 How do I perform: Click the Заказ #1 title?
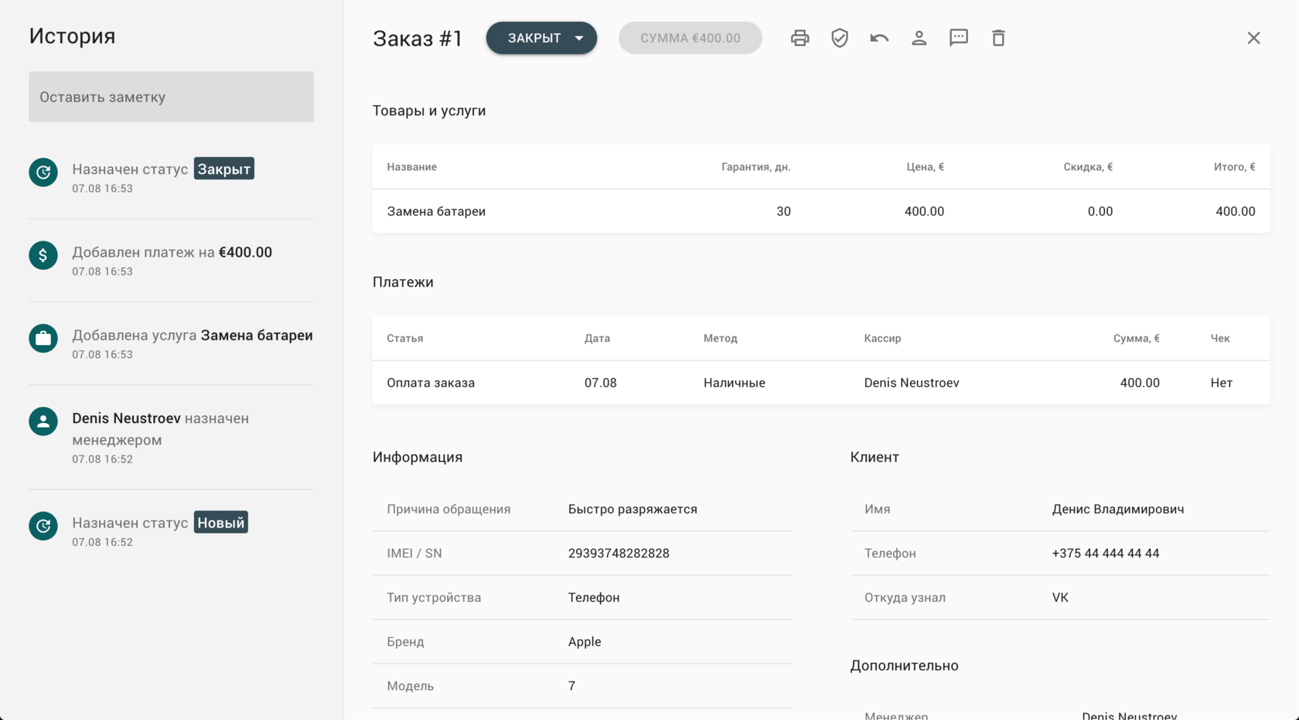pos(418,38)
